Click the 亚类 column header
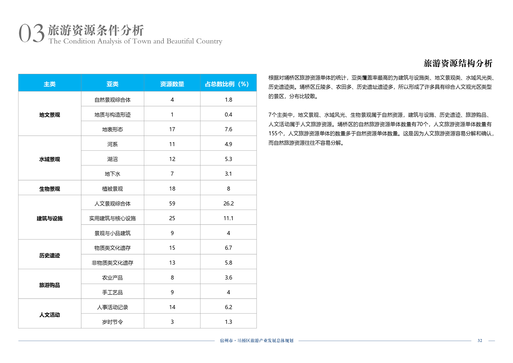Image resolution: width=513 pixels, height=363 pixels. point(112,84)
